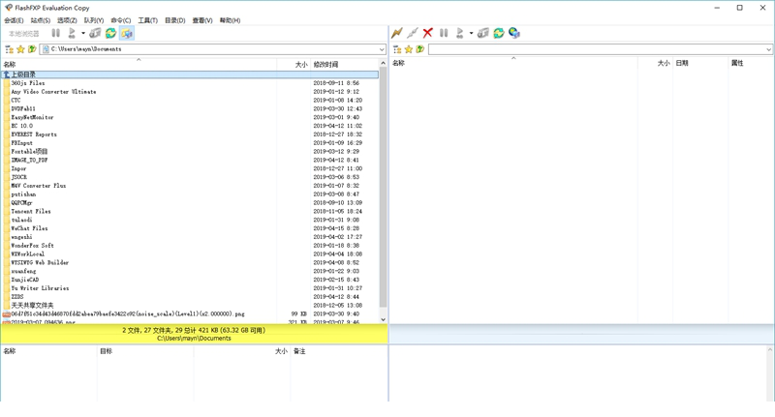Sort the remote pane by the 日期 column
The image size is (775, 417).
699,63
